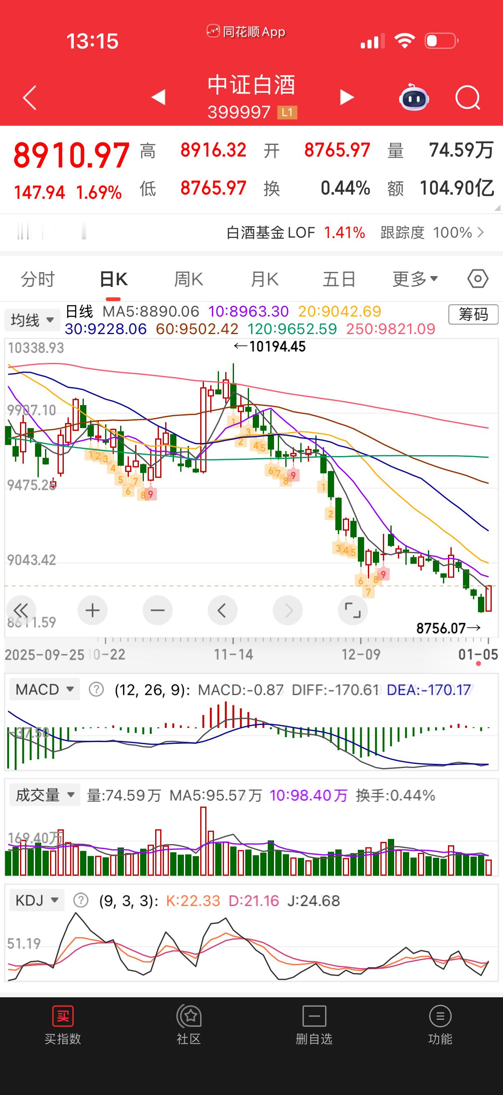Tap the 买指数 buy icon
This screenshot has width=503, height=1095.
pos(63,1017)
